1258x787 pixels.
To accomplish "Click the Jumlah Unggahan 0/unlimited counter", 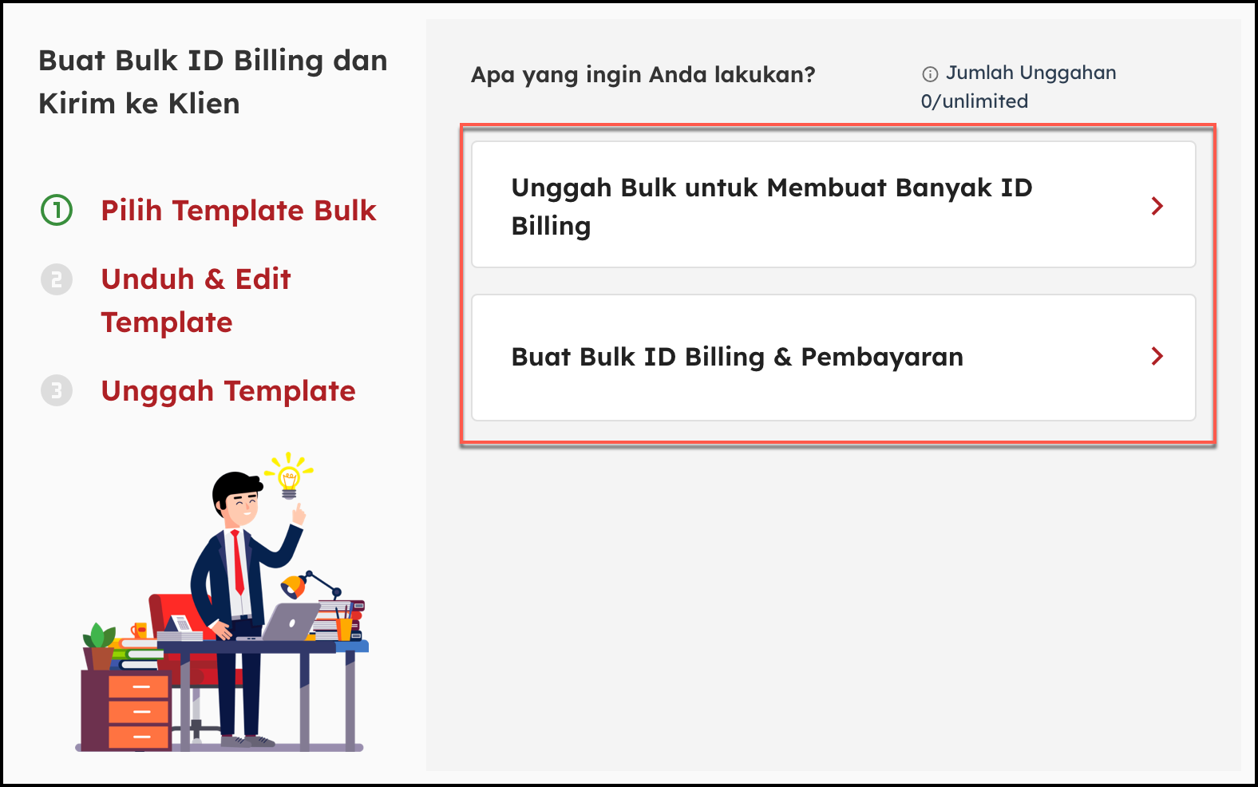I will coord(1019,87).
